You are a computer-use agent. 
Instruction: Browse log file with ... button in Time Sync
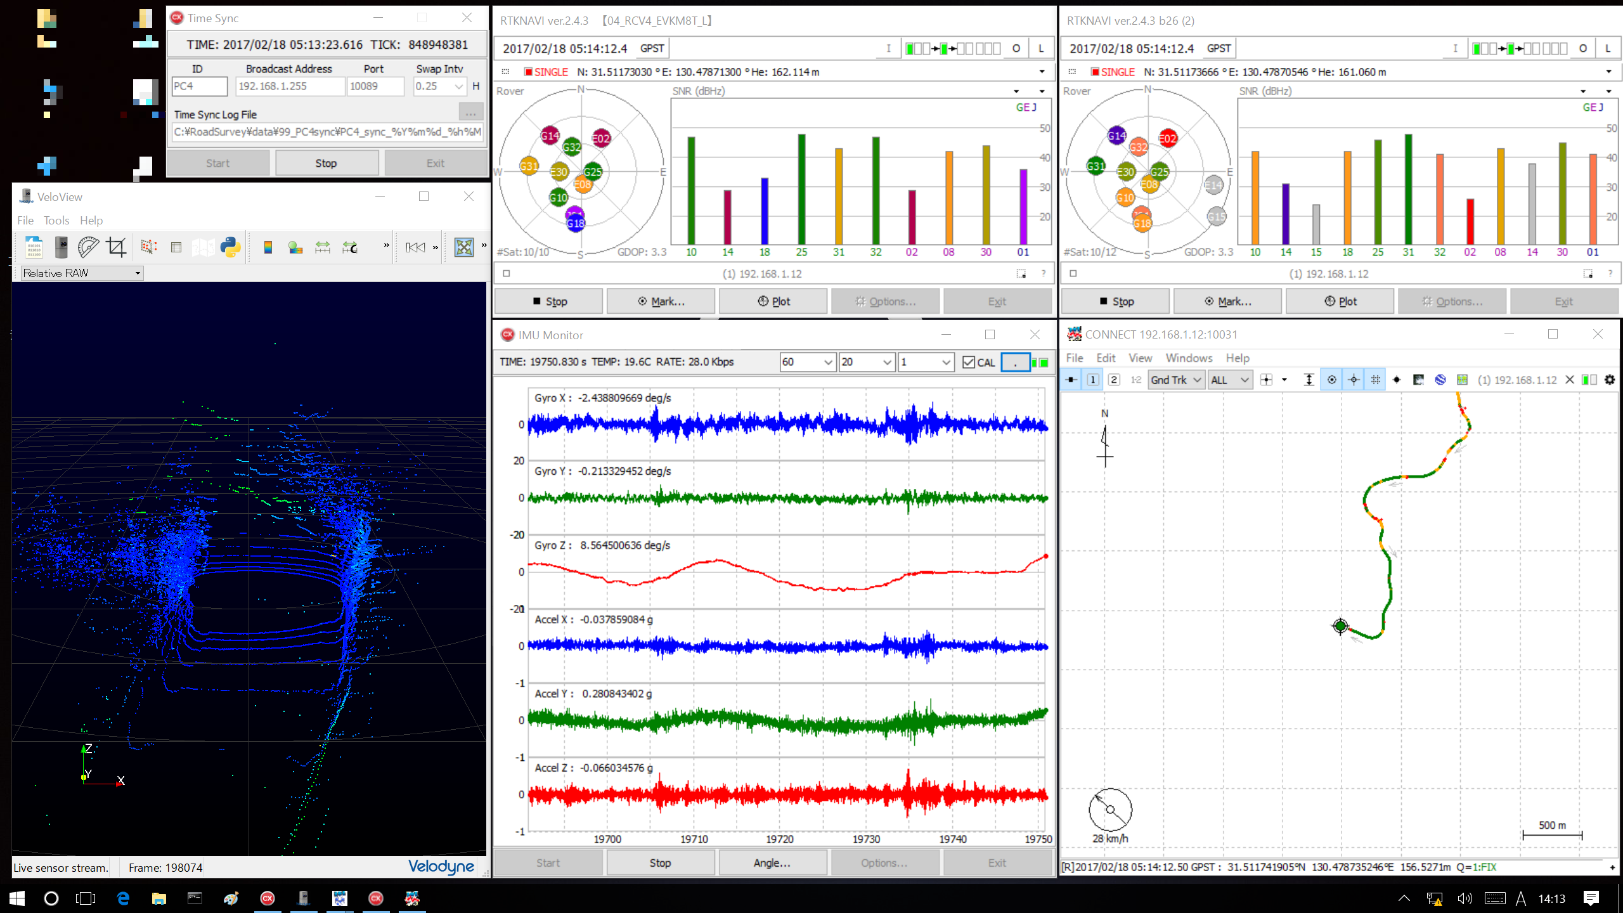470,113
